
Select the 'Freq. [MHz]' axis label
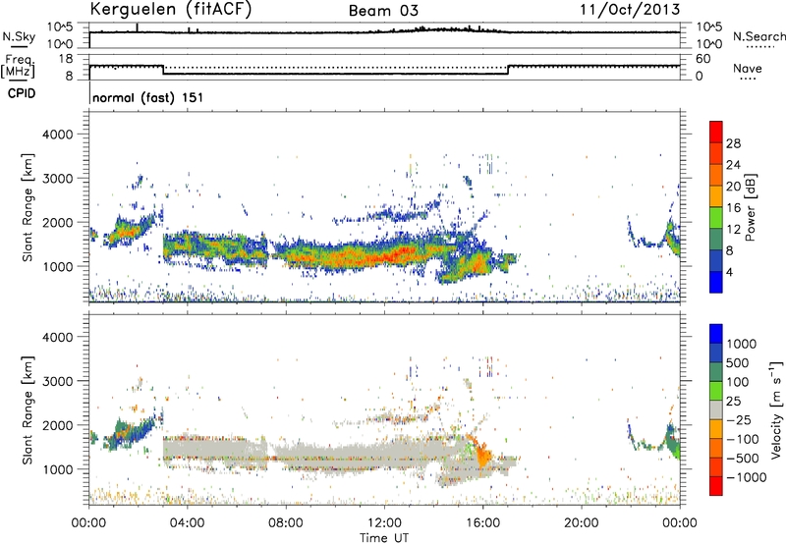[18, 67]
